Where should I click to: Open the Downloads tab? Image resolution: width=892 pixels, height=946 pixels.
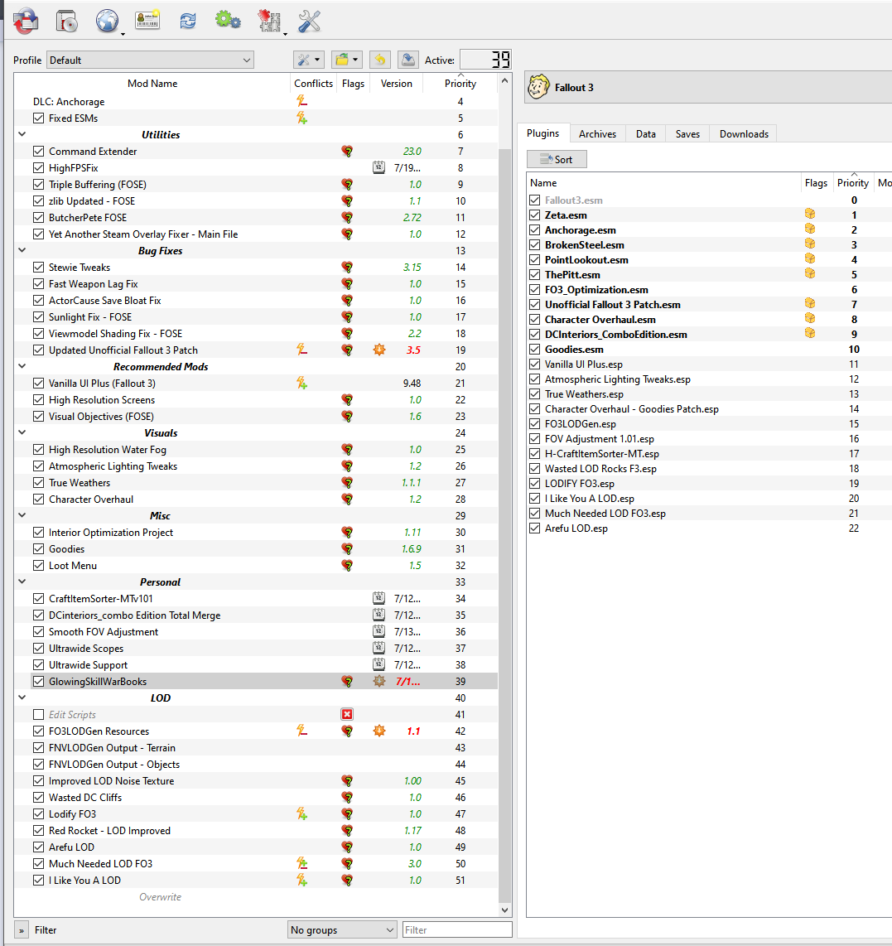(744, 134)
